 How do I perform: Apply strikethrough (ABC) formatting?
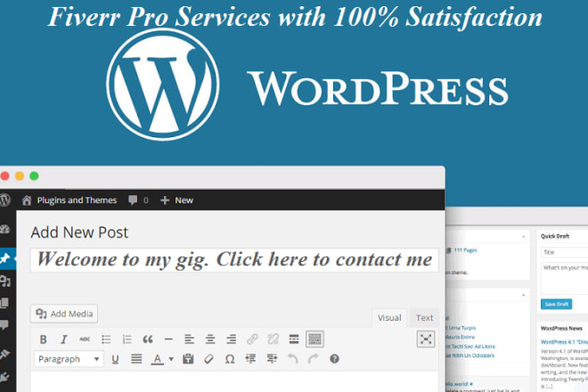[x=85, y=339]
